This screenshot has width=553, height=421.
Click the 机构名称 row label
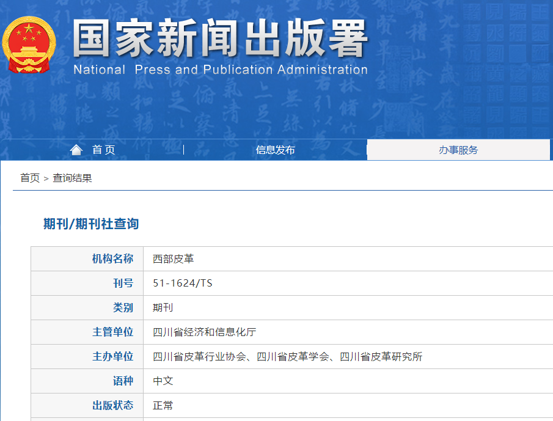coord(112,258)
